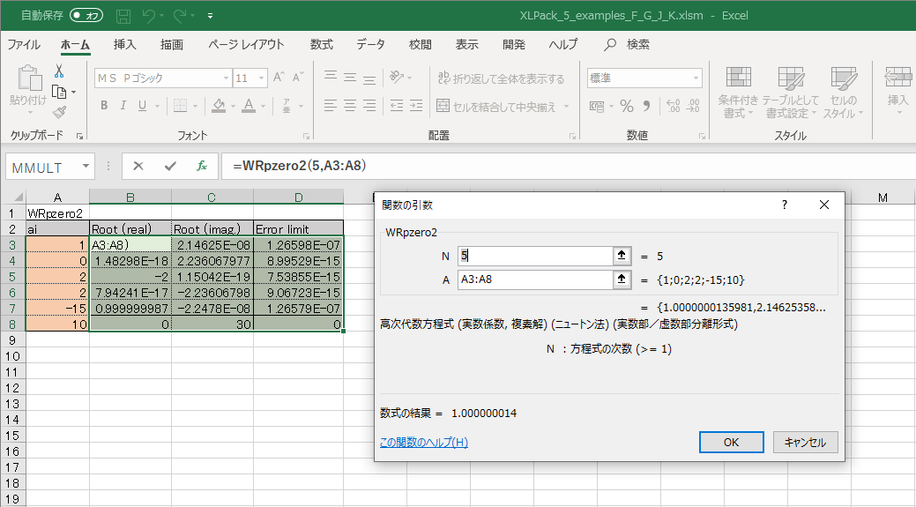Image resolution: width=916 pixels, height=507 pixels.
Task: Click the Redo arrow icon
Action: [x=181, y=16]
